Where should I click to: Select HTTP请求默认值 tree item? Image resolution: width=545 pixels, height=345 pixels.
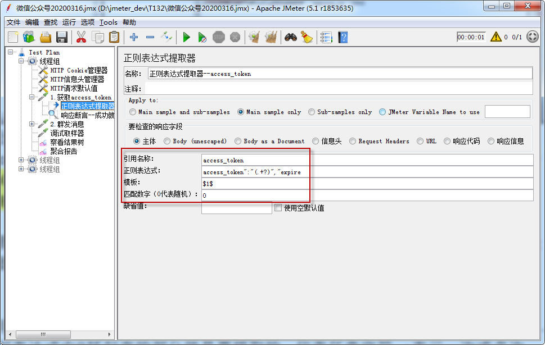74,88
